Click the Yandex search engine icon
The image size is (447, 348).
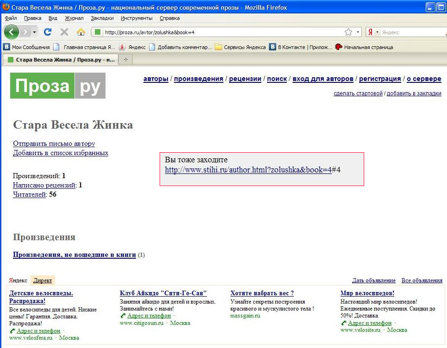[370, 32]
